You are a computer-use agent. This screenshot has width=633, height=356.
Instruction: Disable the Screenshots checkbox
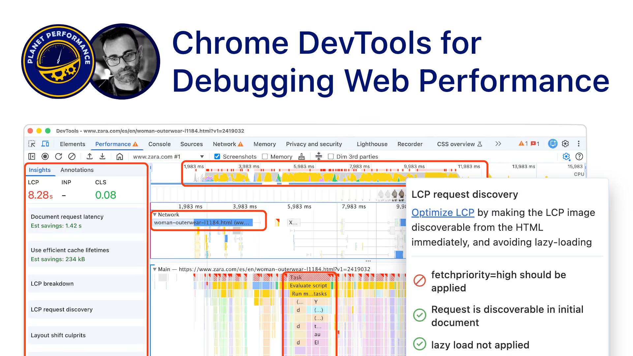[x=217, y=156]
